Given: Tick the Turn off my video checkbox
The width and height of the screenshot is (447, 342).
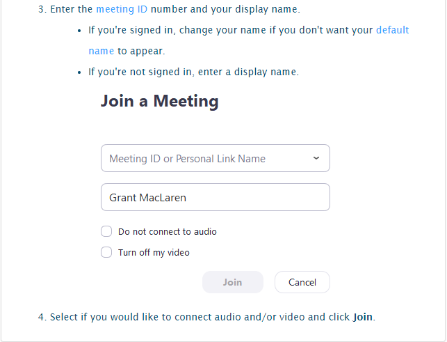Looking at the screenshot, I should 106,252.
